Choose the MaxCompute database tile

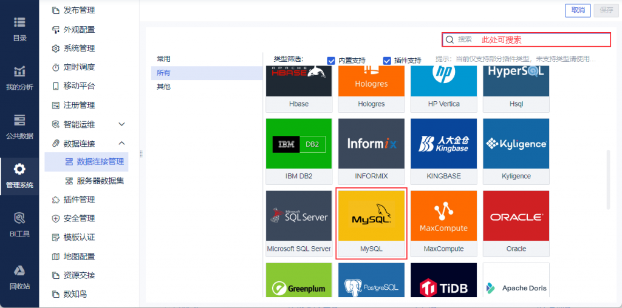coord(443,224)
